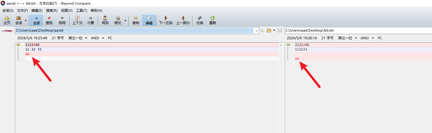432x133 pixels.
Task: Expand the left file path history dropdown
Action: tap(256, 30)
